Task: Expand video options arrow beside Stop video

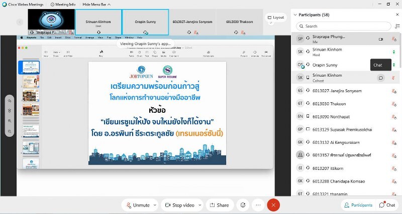Action: tap(199, 205)
